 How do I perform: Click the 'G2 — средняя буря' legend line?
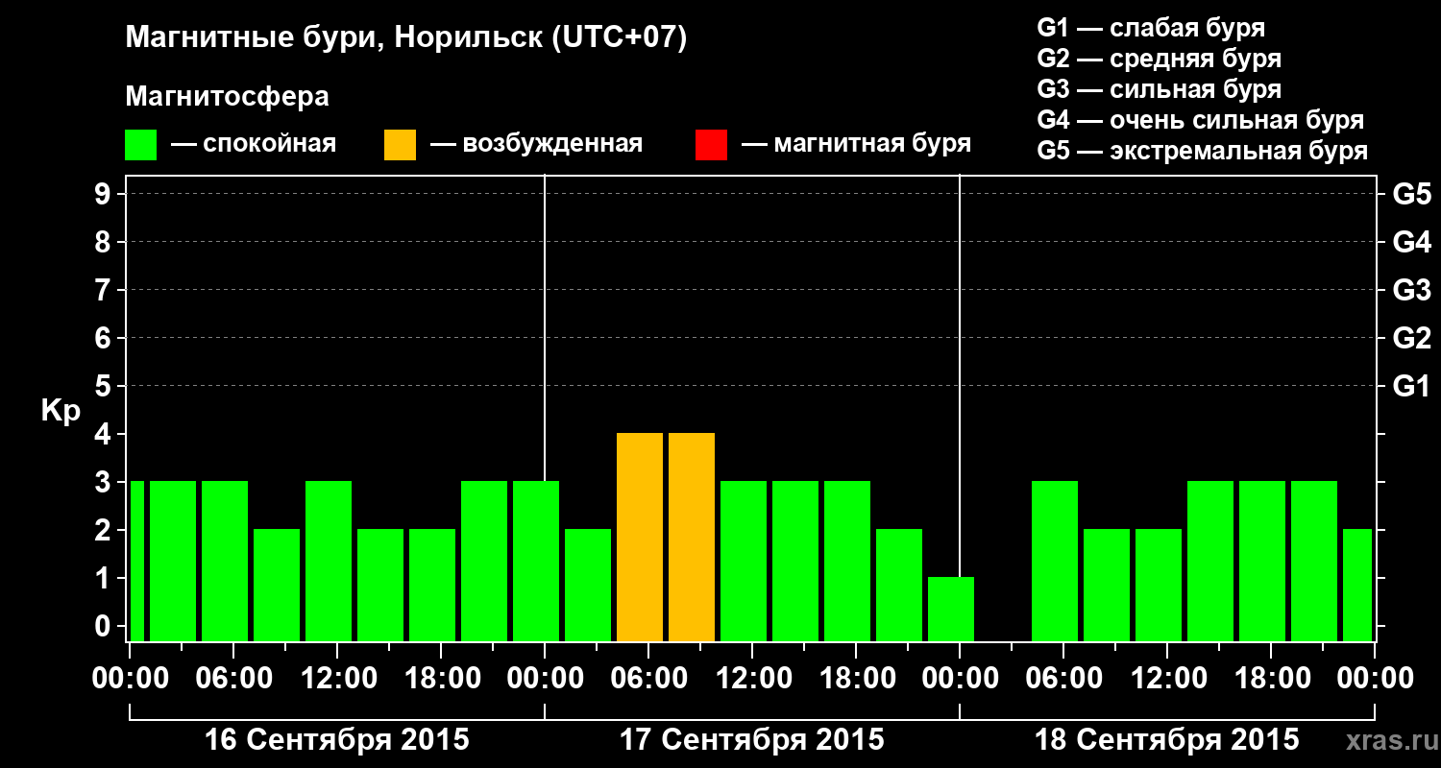[x=1160, y=59]
